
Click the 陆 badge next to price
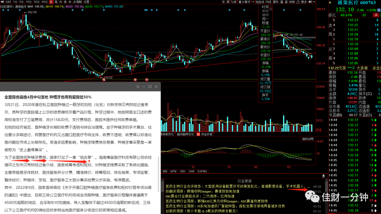tap(379, 10)
